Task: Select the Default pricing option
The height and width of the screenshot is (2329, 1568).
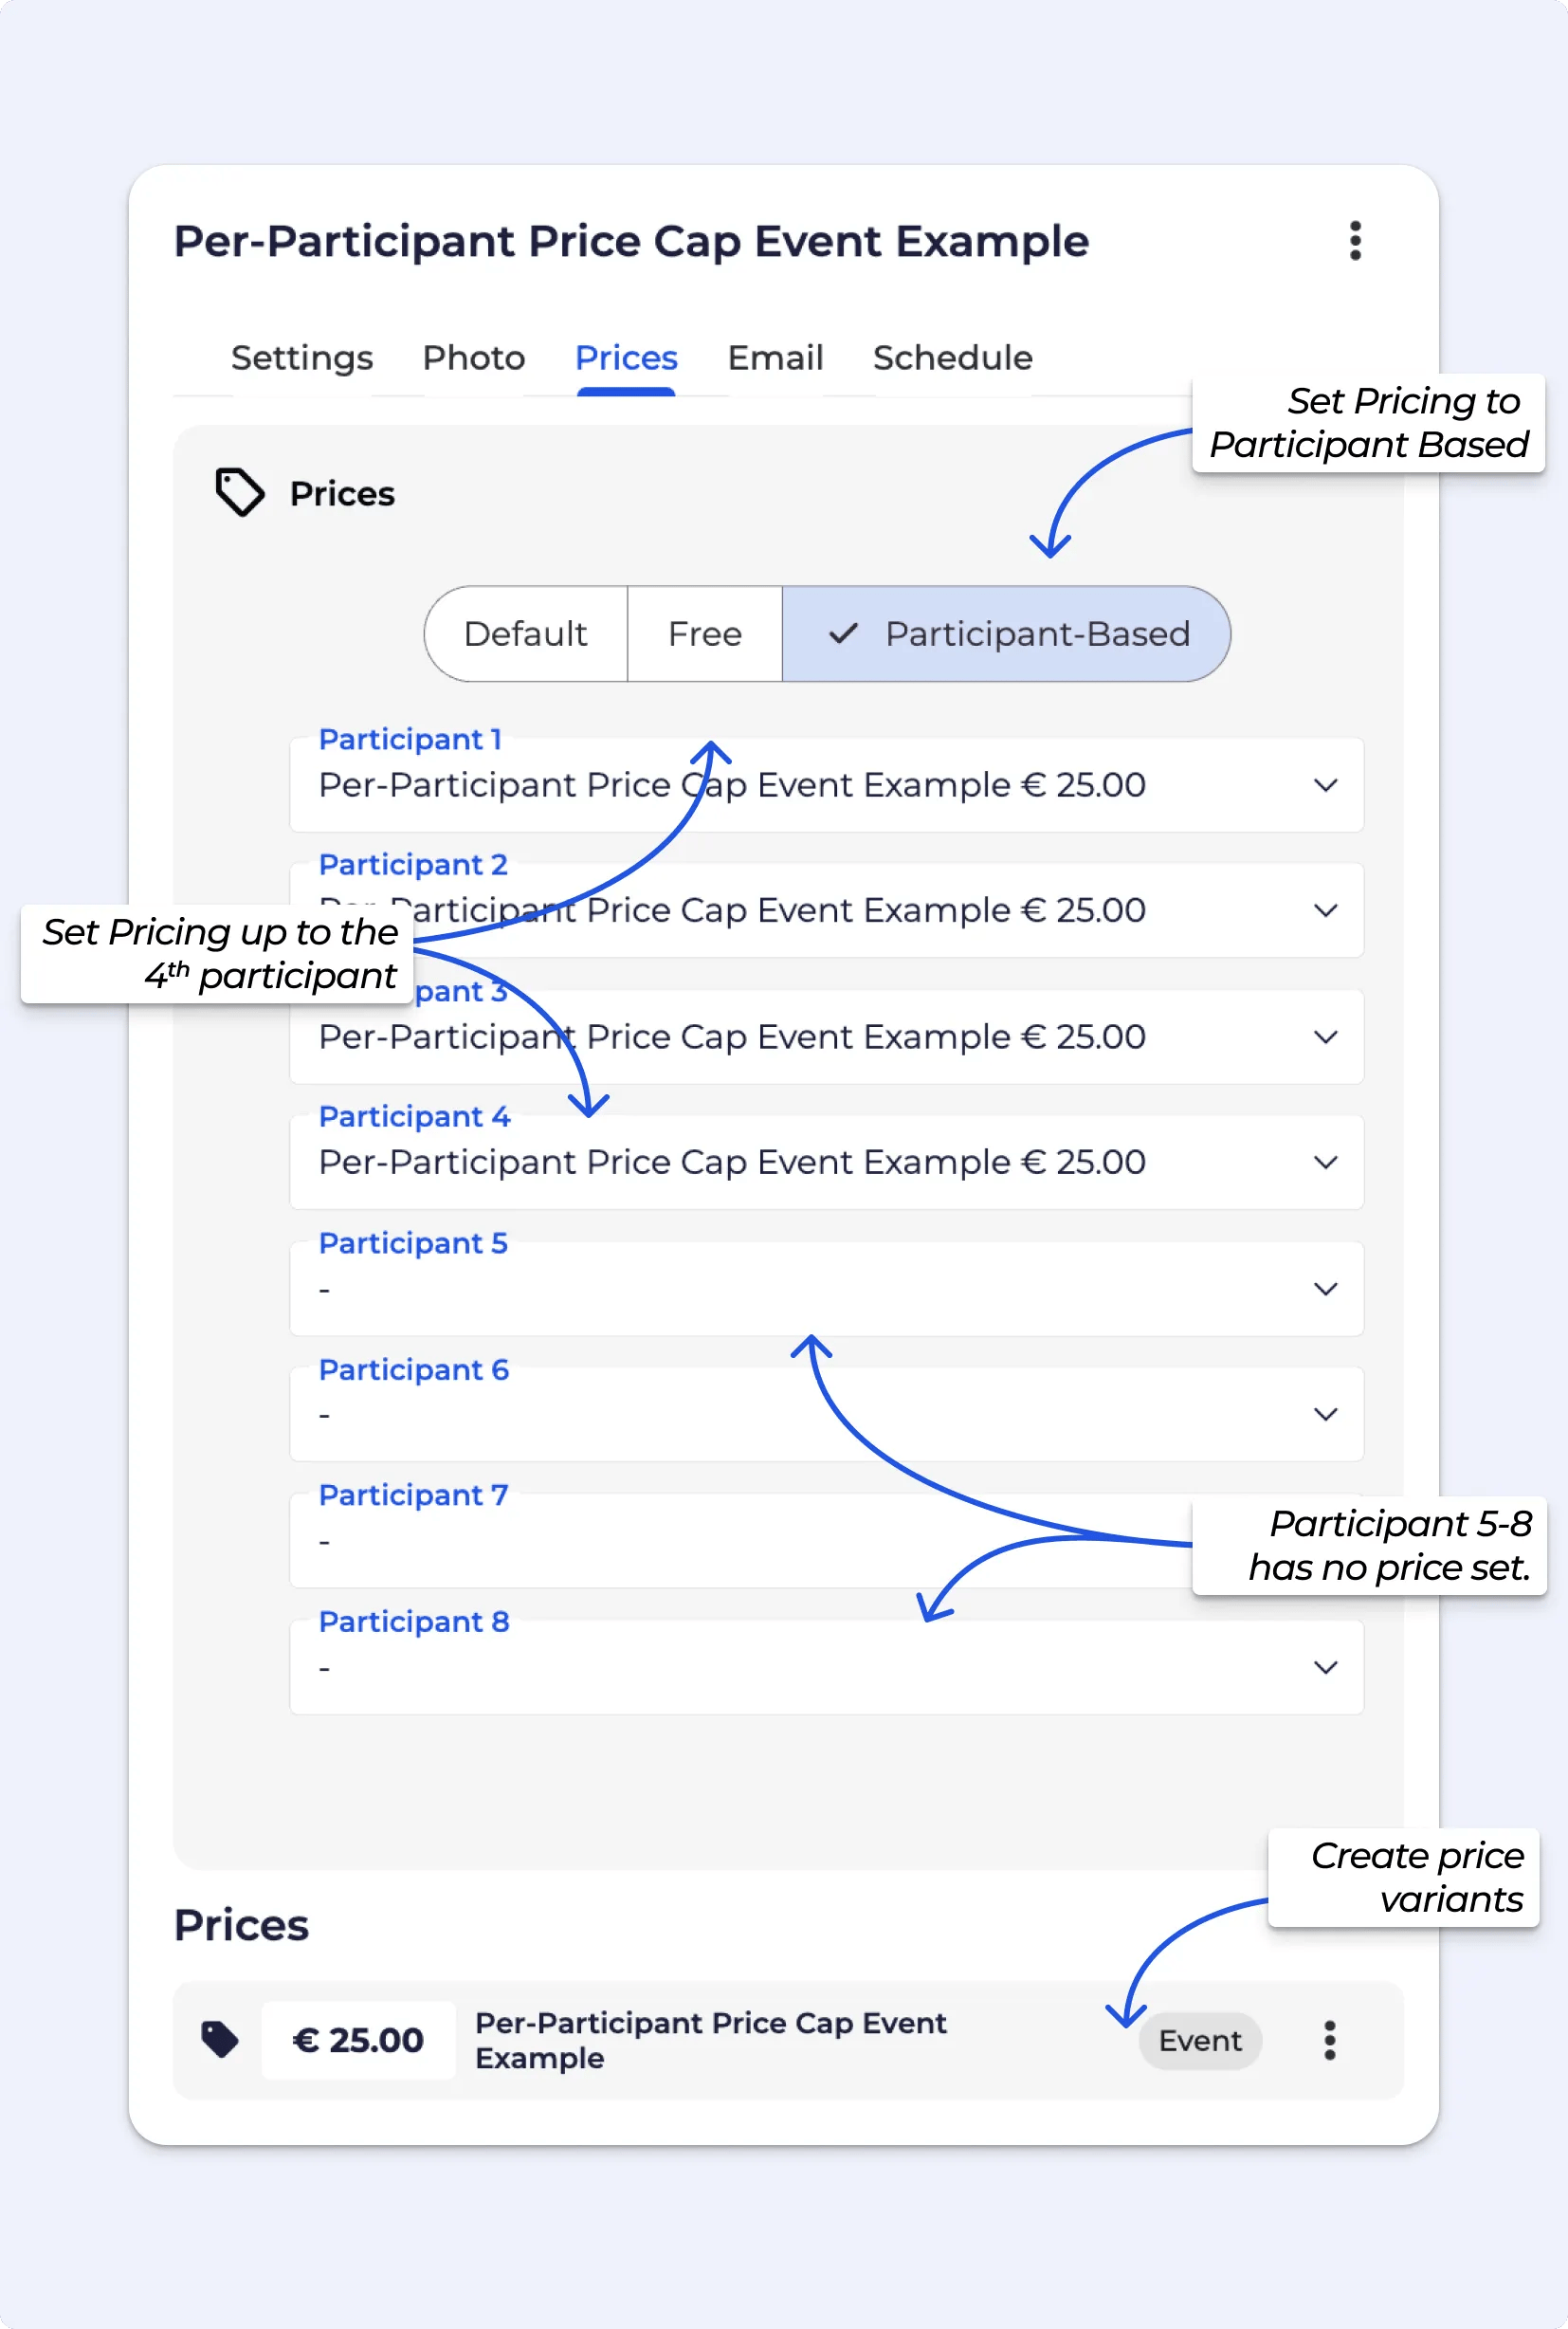Action: pos(525,633)
